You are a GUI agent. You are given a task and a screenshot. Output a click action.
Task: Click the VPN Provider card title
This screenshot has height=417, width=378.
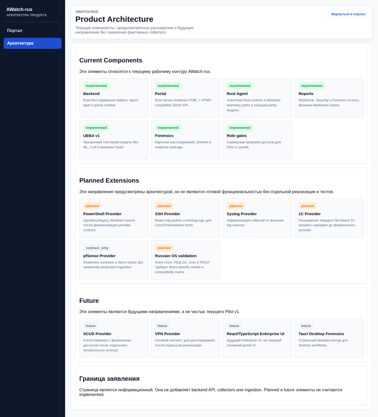tap(167, 334)
